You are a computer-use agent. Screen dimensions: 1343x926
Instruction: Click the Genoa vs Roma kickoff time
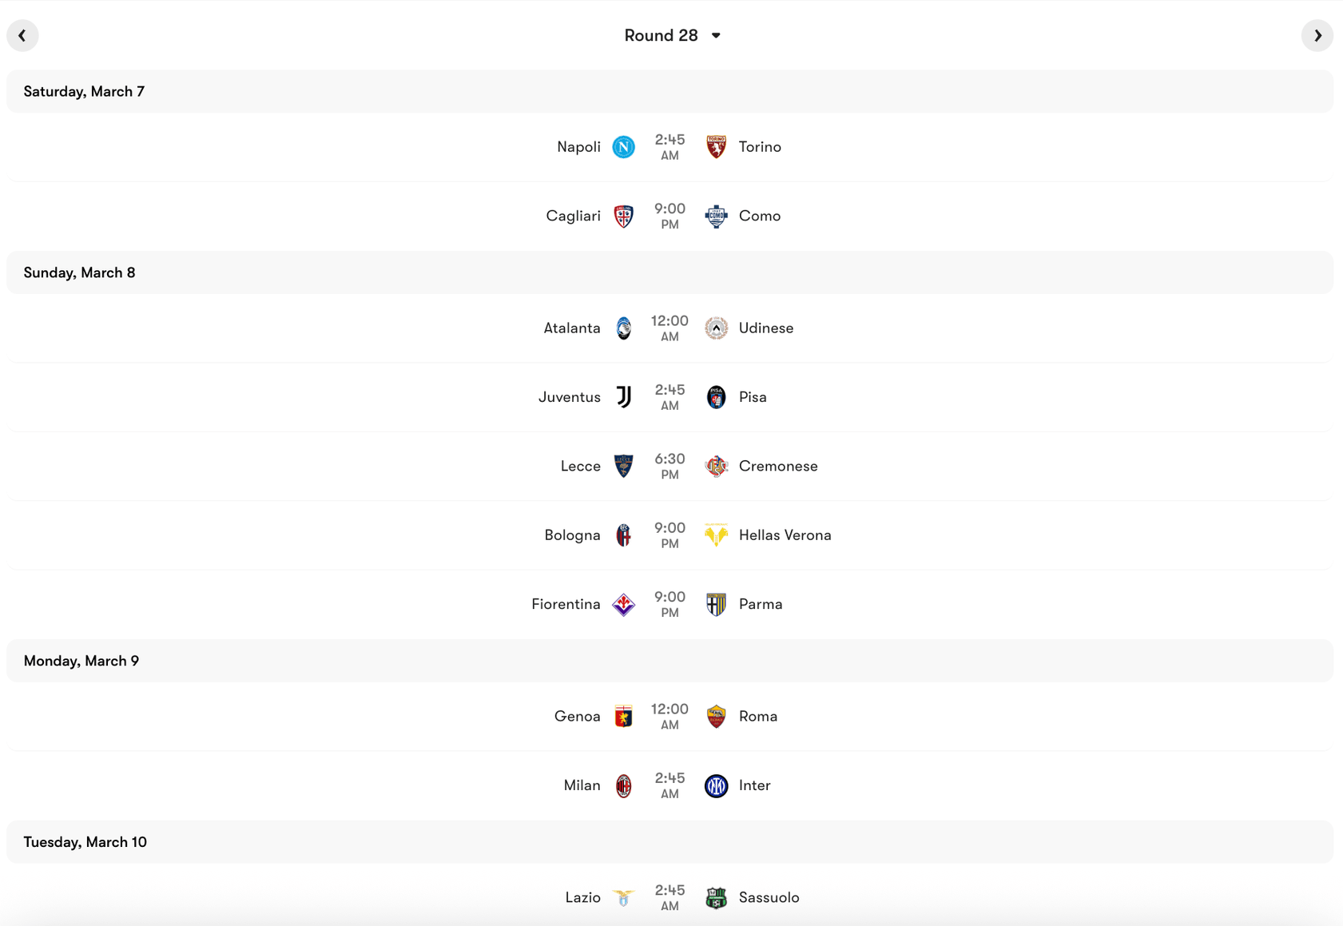(x=670, y=716)
